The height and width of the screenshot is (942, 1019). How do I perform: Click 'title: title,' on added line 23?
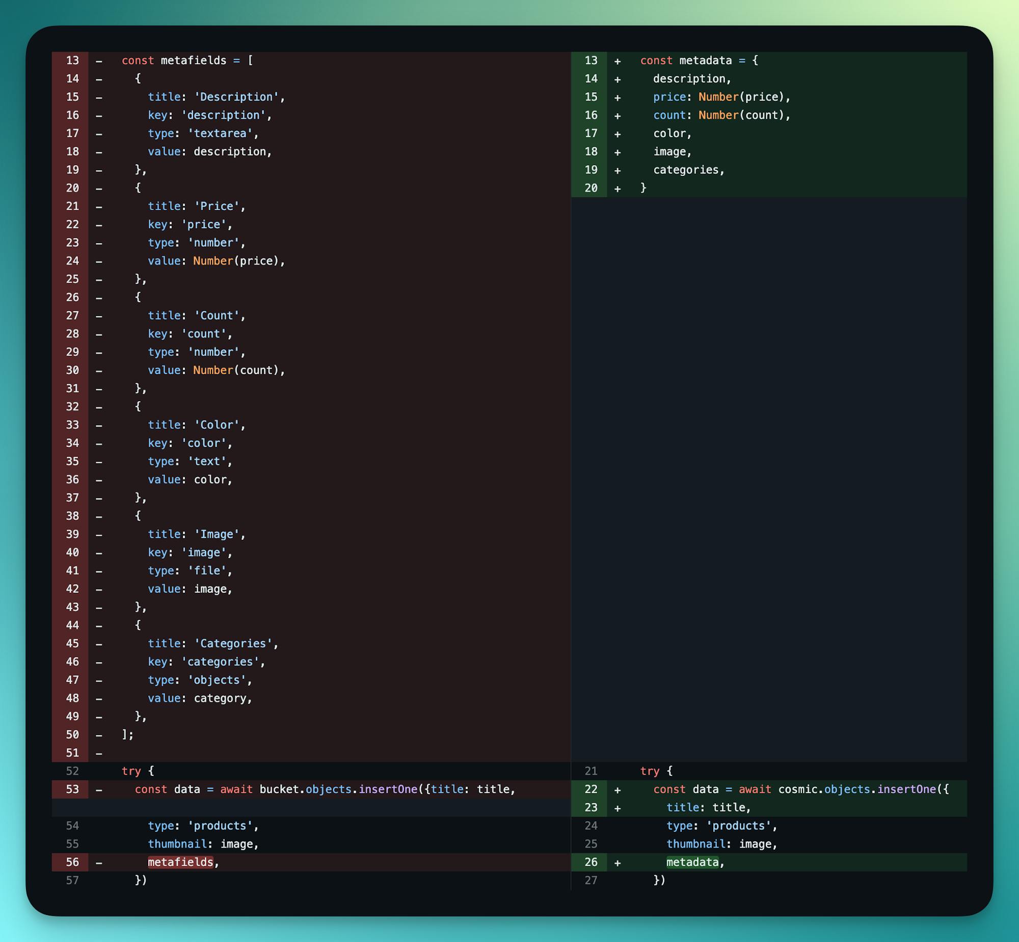click(x=709, y=807)
